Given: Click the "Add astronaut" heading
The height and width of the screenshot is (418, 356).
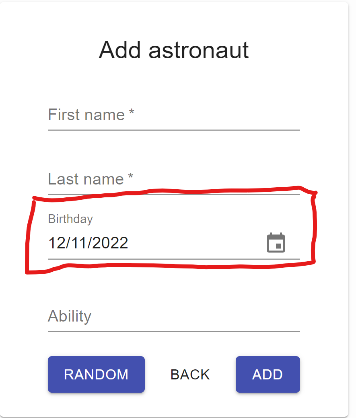Looking at the screenshot, I should tap(174, 50).
